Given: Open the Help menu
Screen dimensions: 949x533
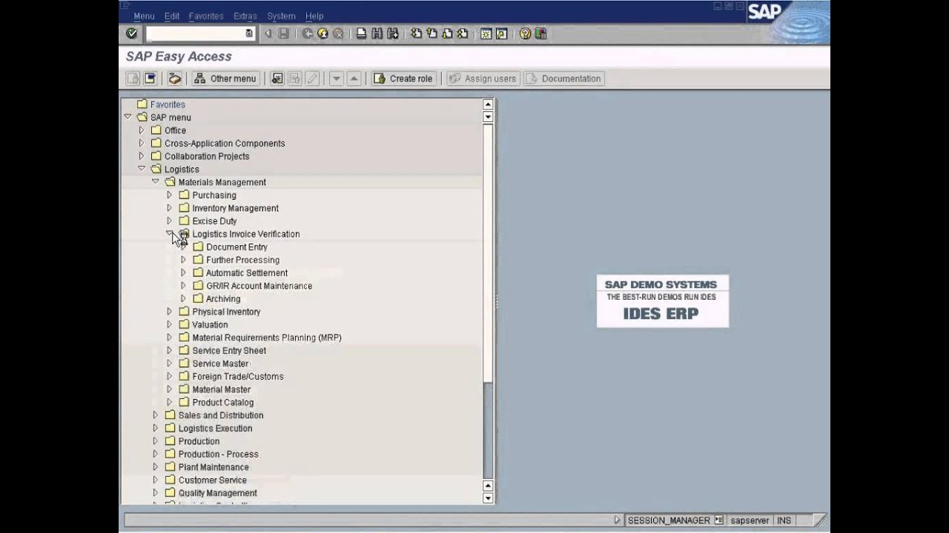Looking at the screenshot, I should 314,16.
